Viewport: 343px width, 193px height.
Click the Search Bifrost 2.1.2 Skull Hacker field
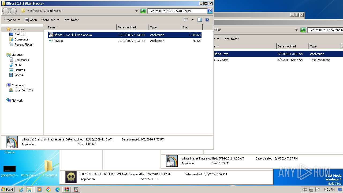tap(177, 11)
